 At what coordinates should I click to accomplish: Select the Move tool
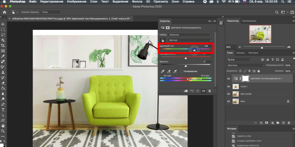[x=3, y=24]
